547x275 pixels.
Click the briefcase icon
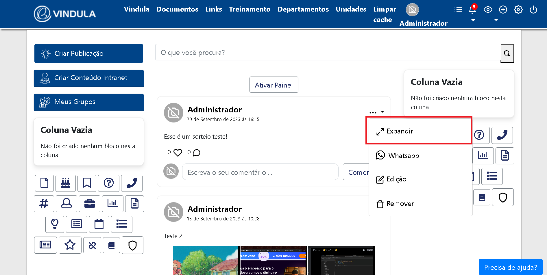coord(90,204)
